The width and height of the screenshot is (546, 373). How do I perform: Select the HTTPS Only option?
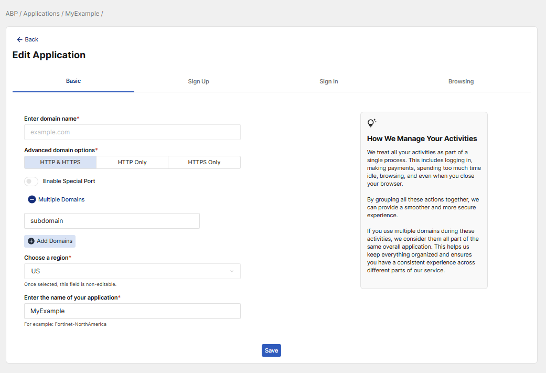tap(204, 163)
